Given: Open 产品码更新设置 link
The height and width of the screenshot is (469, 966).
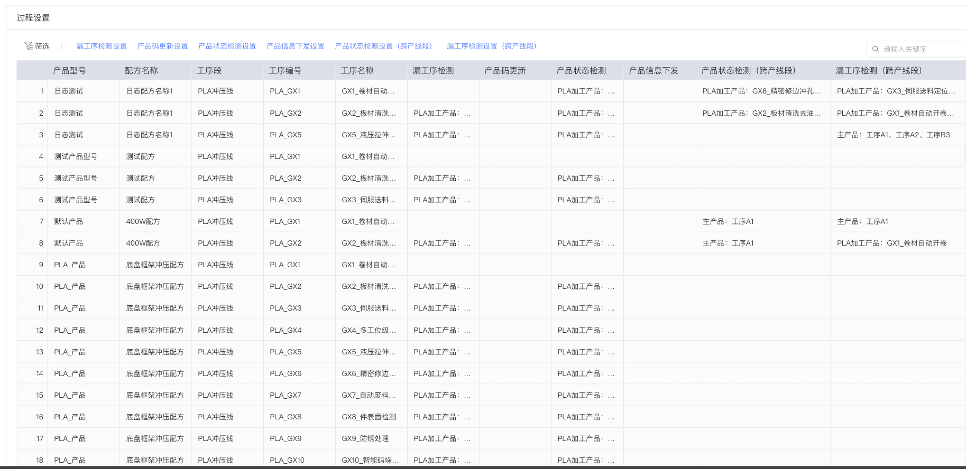Looking at the screenshot, I should tap(162, 46).
